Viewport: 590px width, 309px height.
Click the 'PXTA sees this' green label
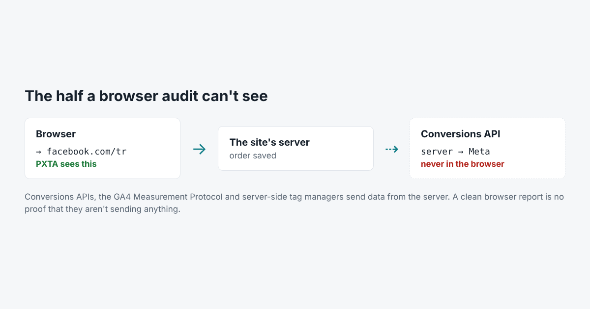coord(66,164)
